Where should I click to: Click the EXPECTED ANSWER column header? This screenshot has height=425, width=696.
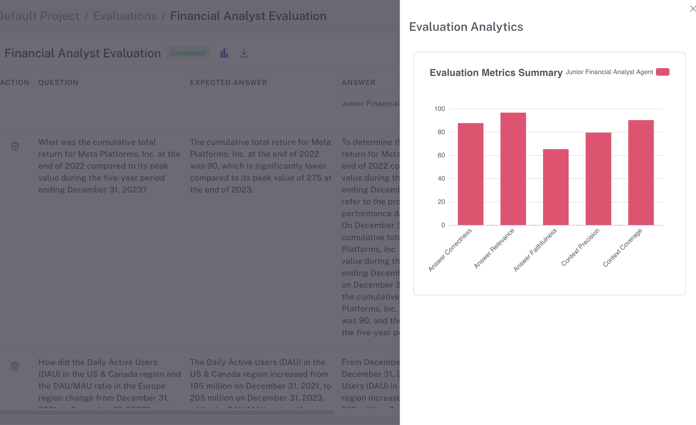coord(228,82)
